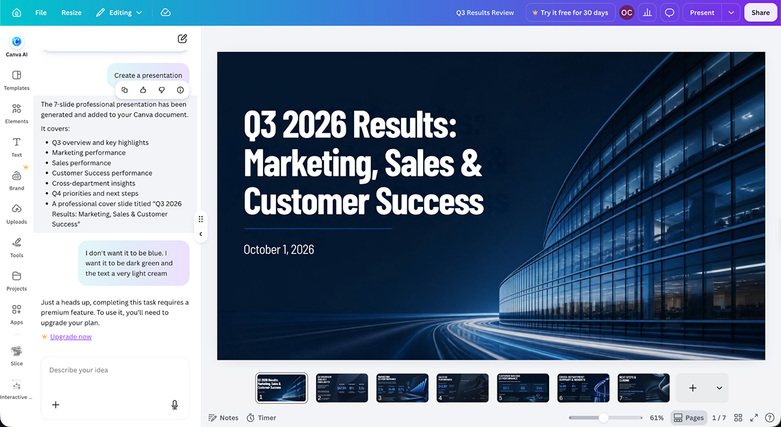Open the Text sidebar tab
Screen dimensions: 781x427
pyautogui.click(x=17, y=148)
